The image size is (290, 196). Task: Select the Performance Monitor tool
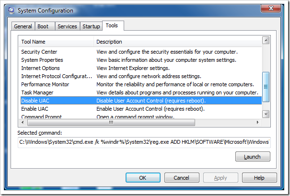(45, 84)
